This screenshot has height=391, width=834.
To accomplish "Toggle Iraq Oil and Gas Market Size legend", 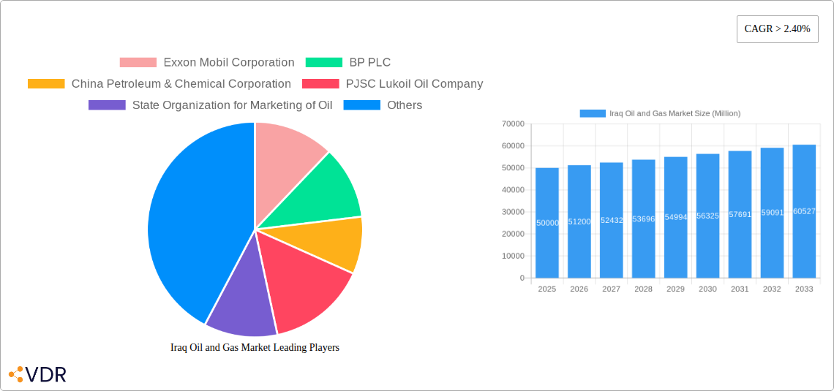I will (x=675, y=113).
